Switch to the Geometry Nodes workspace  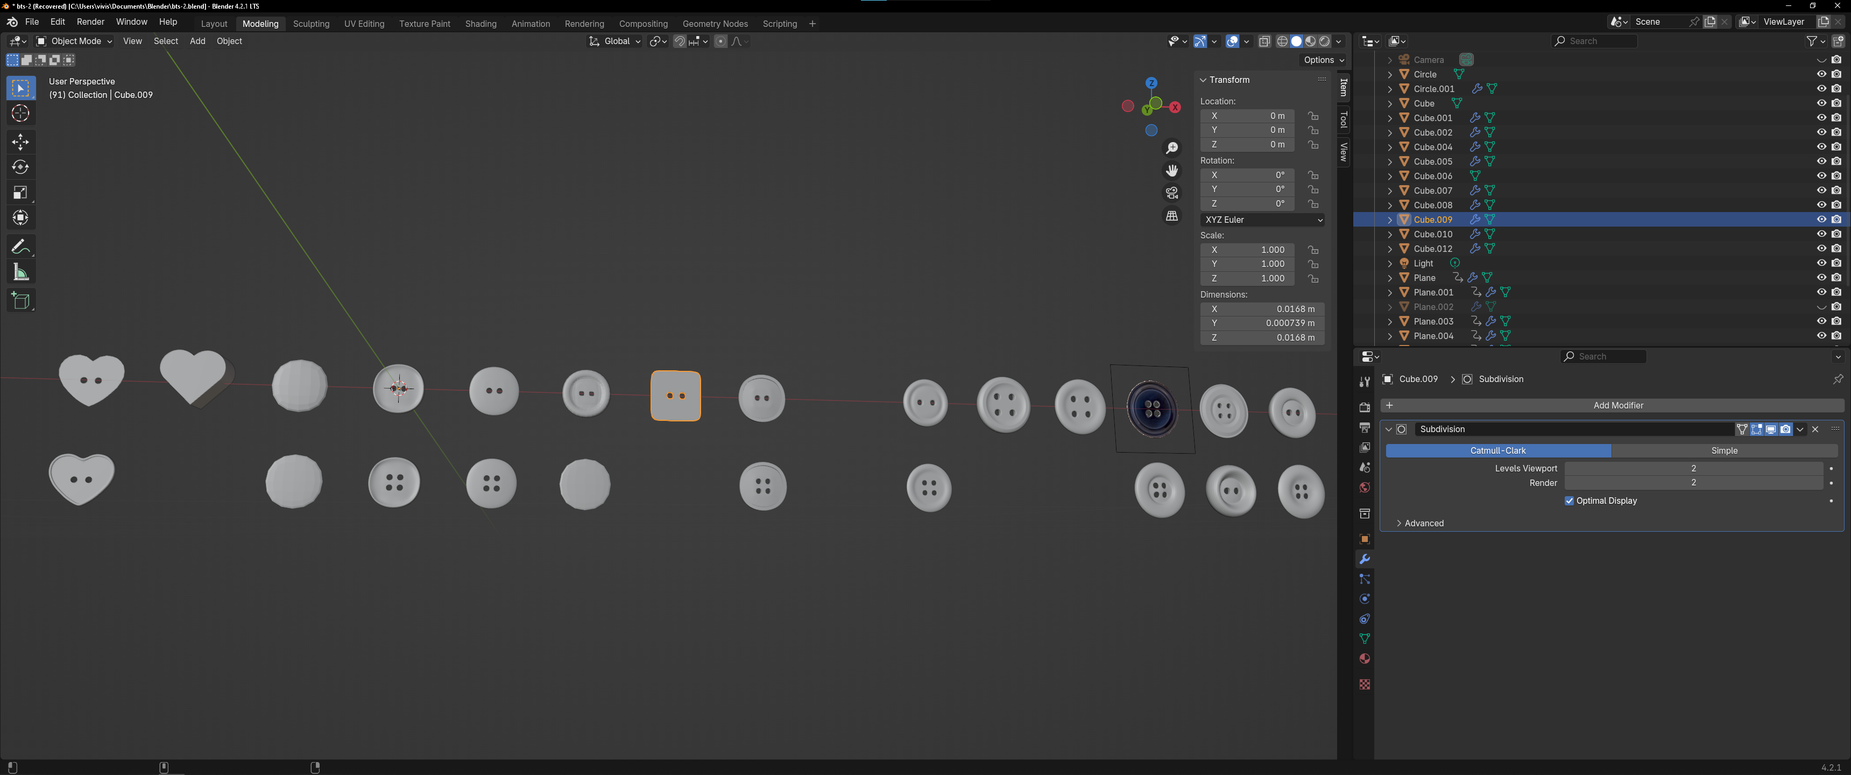pyautogui.click(x=715, y=24)
